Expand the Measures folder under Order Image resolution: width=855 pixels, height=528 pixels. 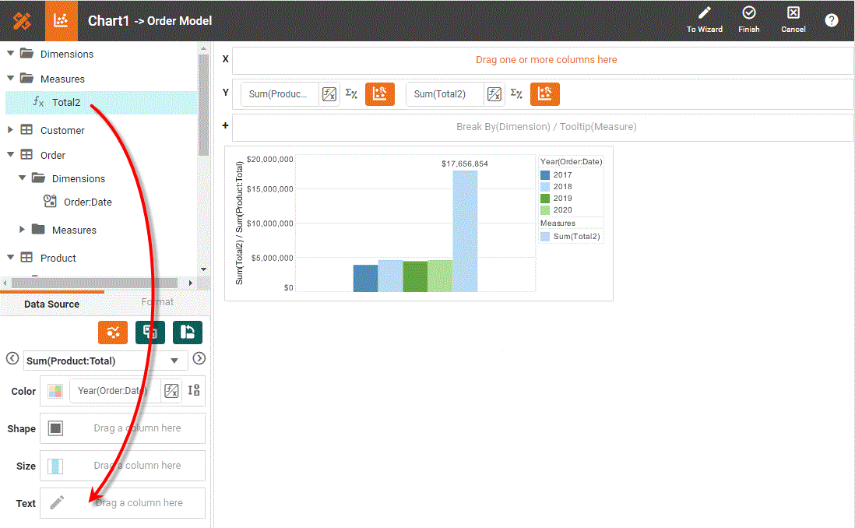[23, 230]
